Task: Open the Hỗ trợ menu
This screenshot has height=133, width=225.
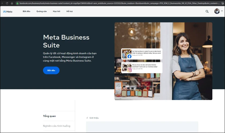Action: (69, 11)
